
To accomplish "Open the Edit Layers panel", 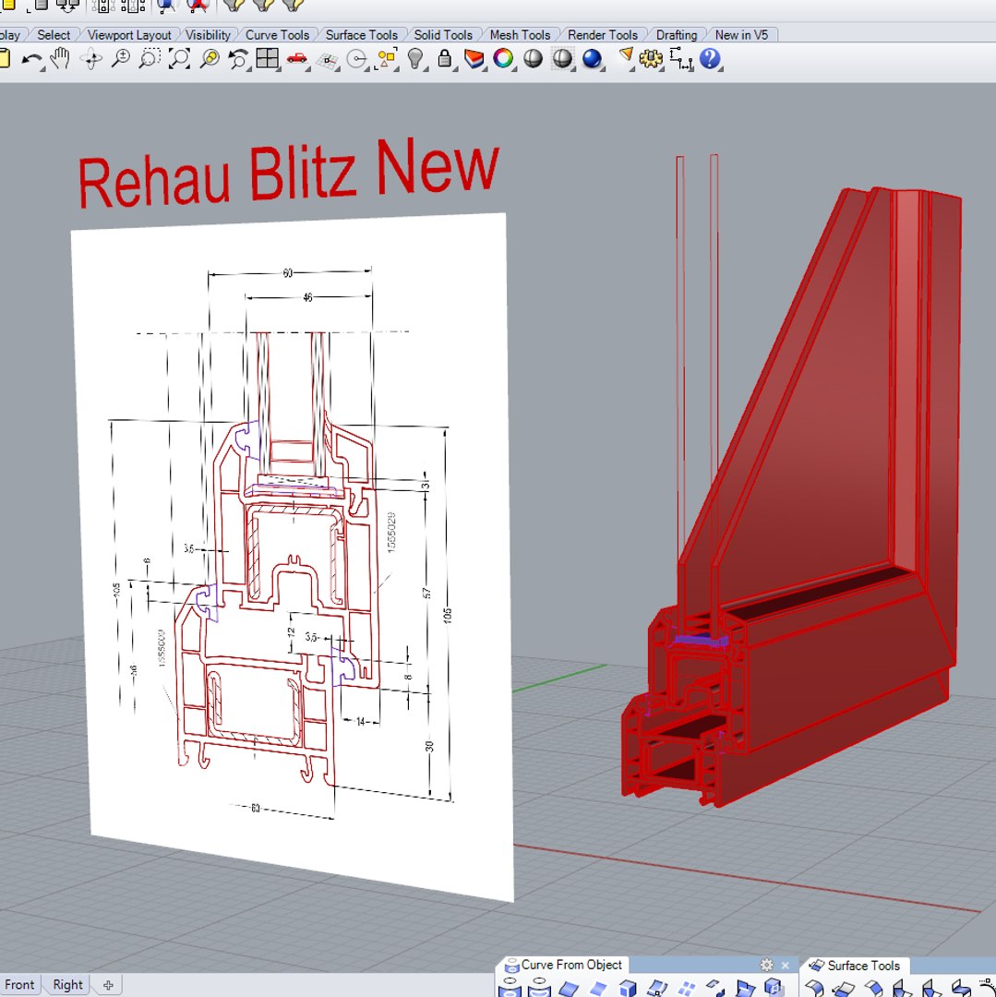I will coord(474,59).
